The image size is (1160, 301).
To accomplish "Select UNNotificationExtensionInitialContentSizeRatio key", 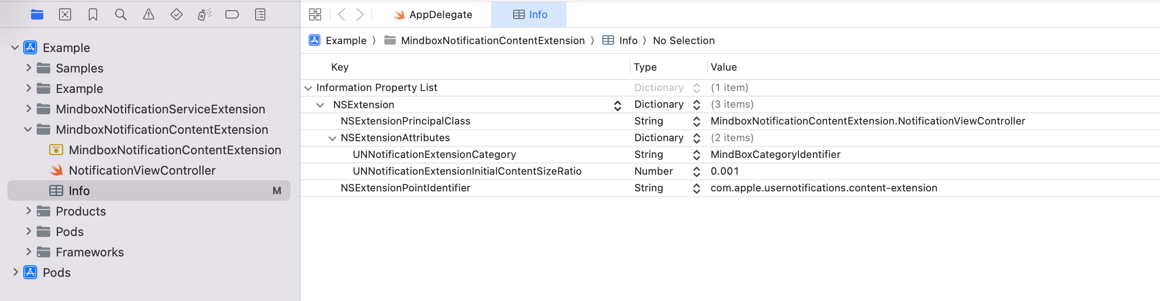I will (x=467, y=171).
